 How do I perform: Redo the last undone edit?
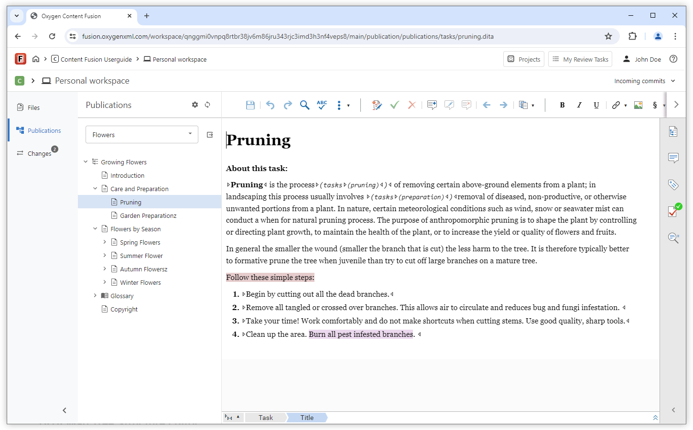click(x=288, y=105)
